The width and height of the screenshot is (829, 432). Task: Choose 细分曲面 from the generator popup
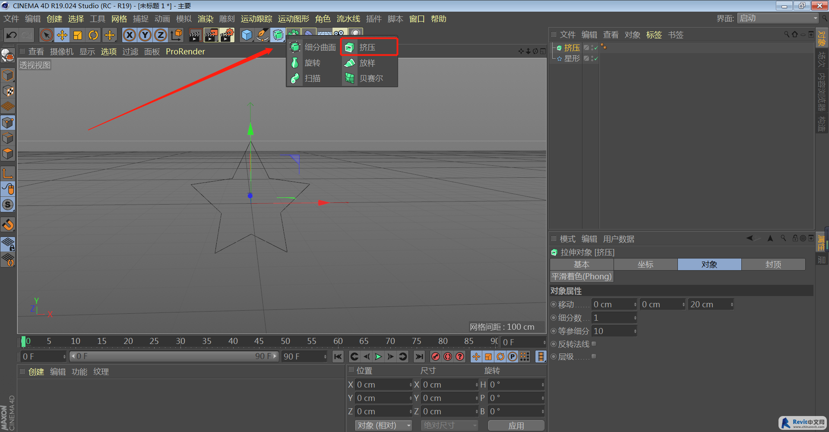(x=314, y=47)
